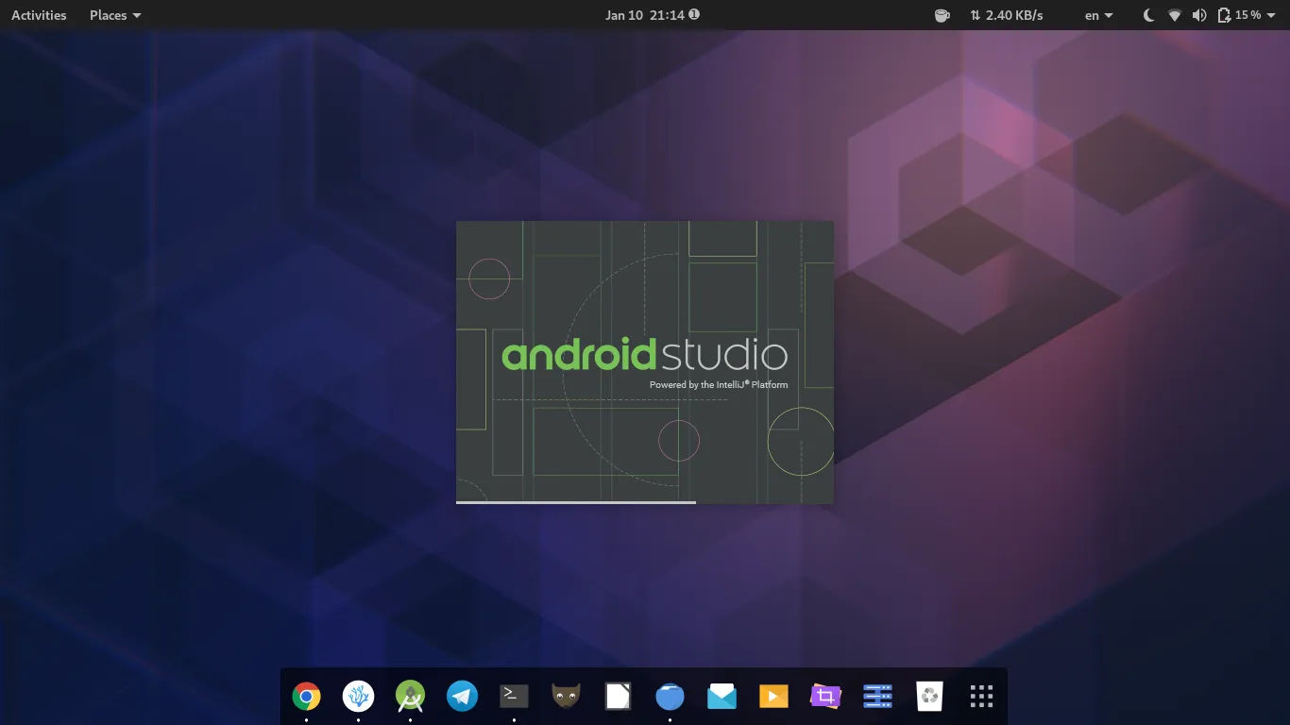Click the splash screen loading progress bar
Screen dimensions: 1290x725
(645, 502)
